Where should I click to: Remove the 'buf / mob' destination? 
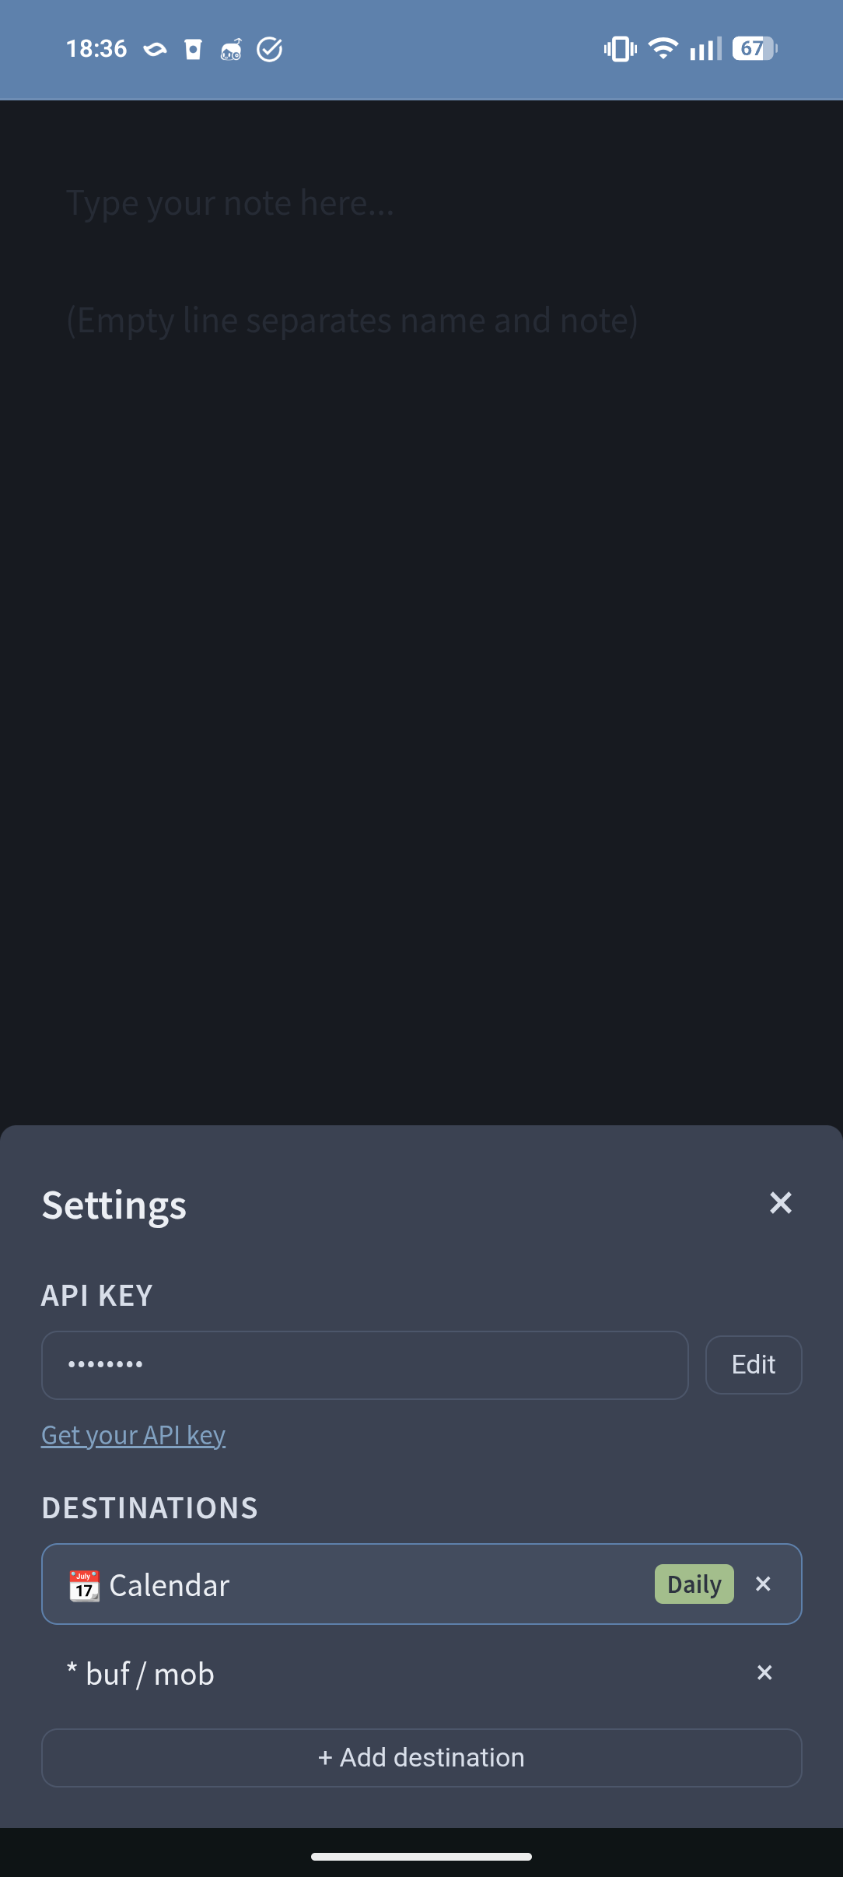tap(764, 1673)
